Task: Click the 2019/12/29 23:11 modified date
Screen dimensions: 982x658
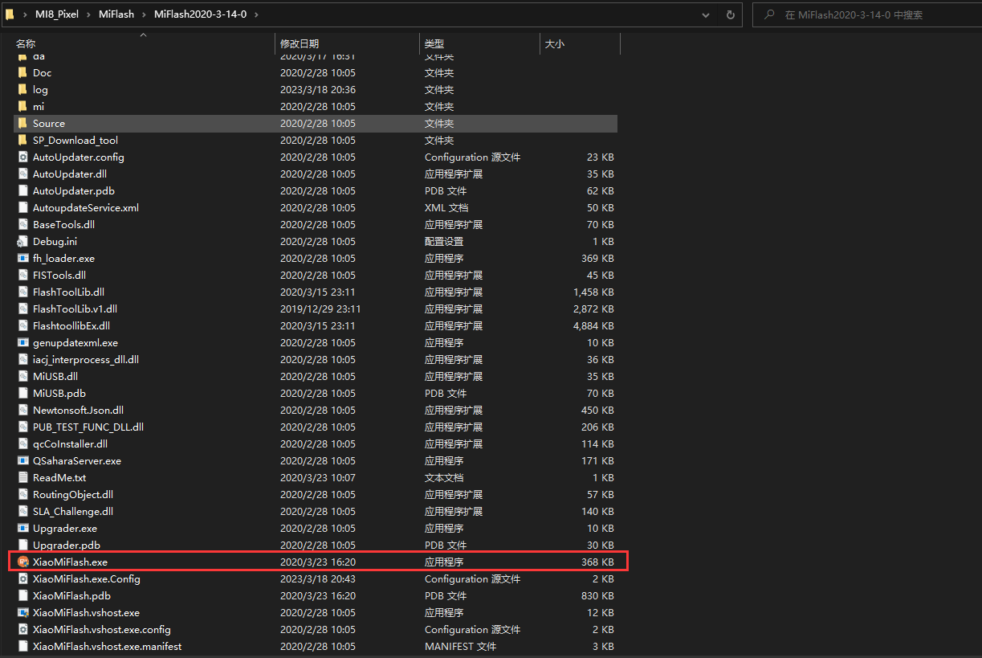Action: point(320,309)
